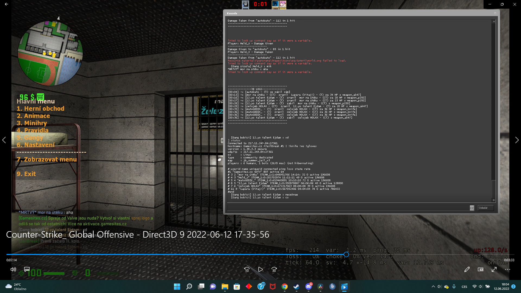Viewport: 521px width, 293px height.
Task: Open the subtitles and captions menu
Action: 27,269
